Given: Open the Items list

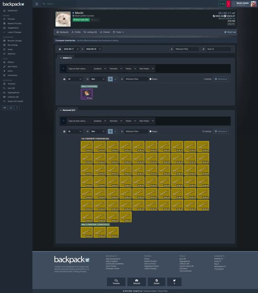Looking at the screenshot, I should 10,71.
